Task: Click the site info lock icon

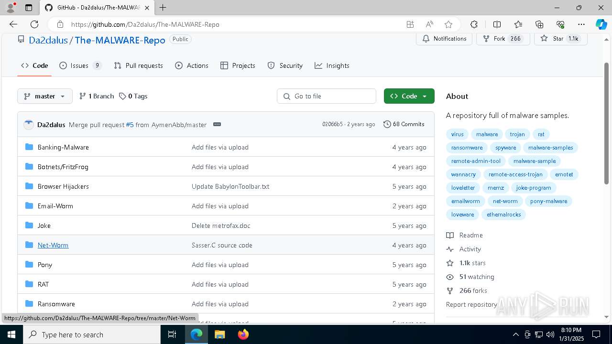Action: pos(60,24)
